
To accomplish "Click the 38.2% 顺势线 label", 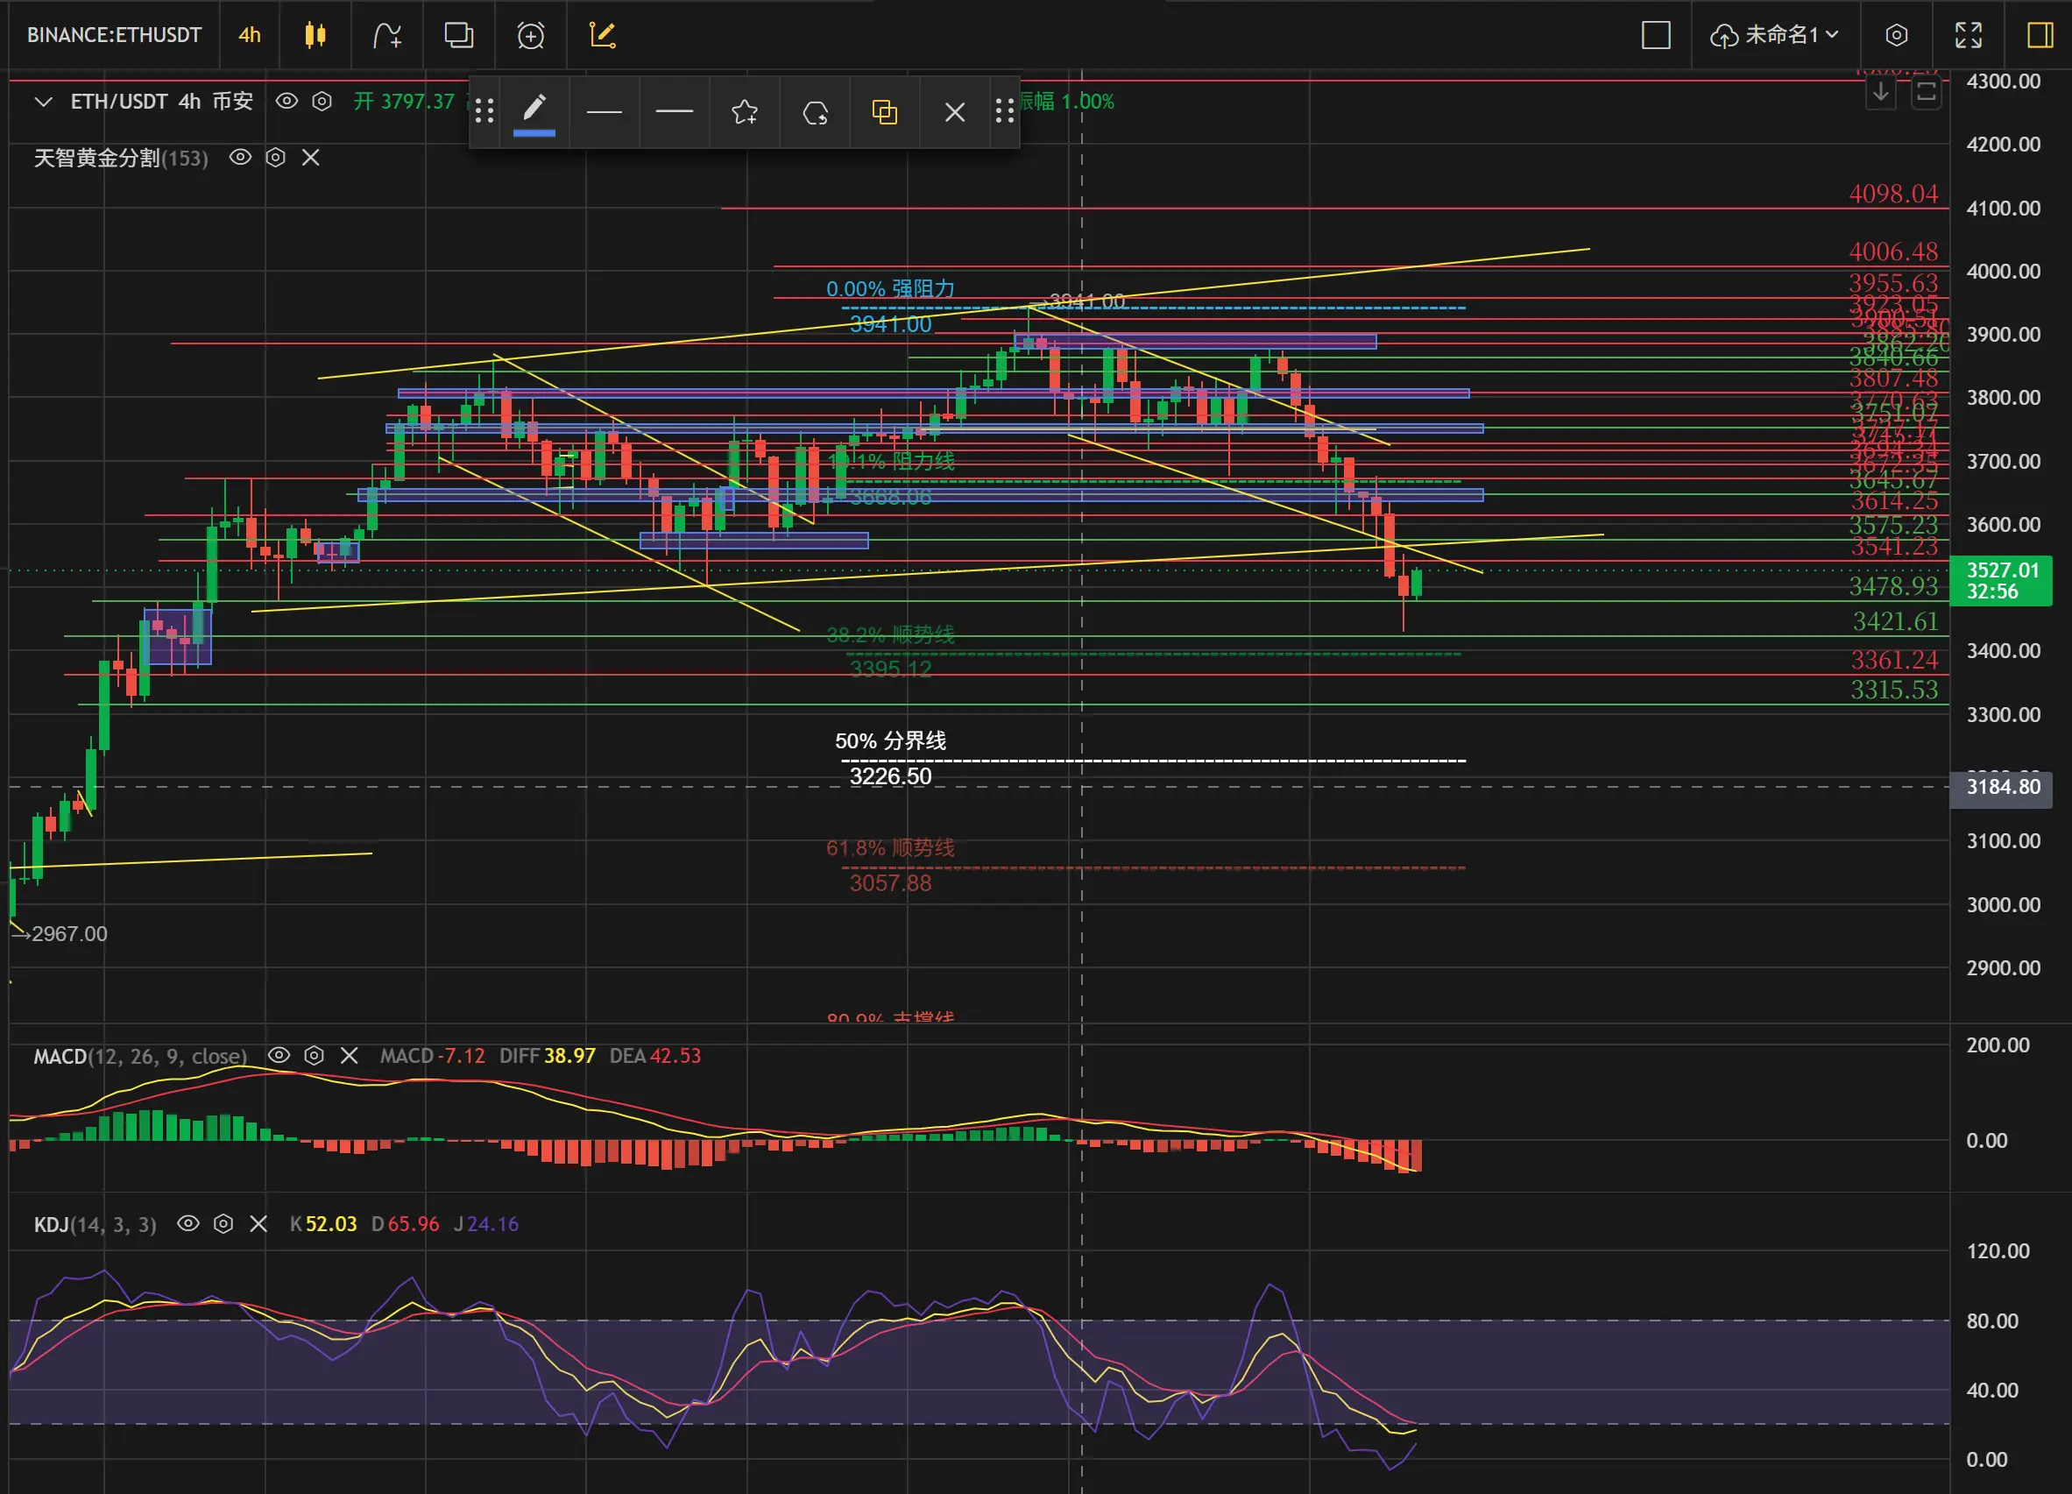I will (891, 634).
